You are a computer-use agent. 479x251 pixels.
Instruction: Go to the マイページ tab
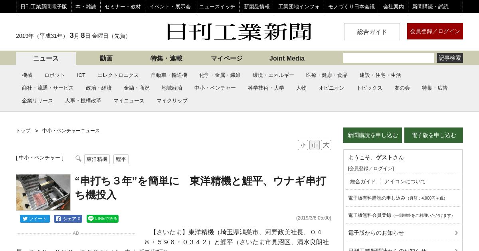(x=227, y=58)
